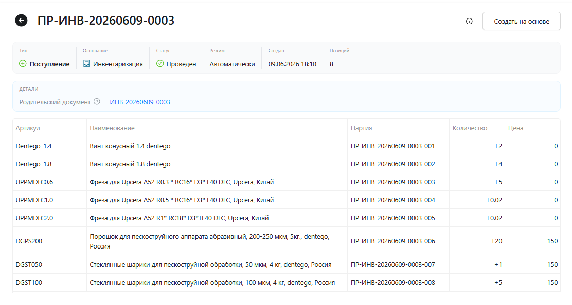Click quantity +0.02 in UPPMDLC1.0 row
Screen dimensions: 572x305
(x=494, y=200)
